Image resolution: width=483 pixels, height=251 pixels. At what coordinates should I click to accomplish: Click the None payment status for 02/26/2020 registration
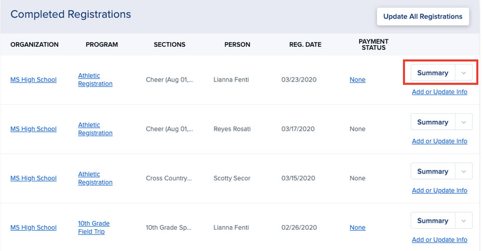[357, 228]
